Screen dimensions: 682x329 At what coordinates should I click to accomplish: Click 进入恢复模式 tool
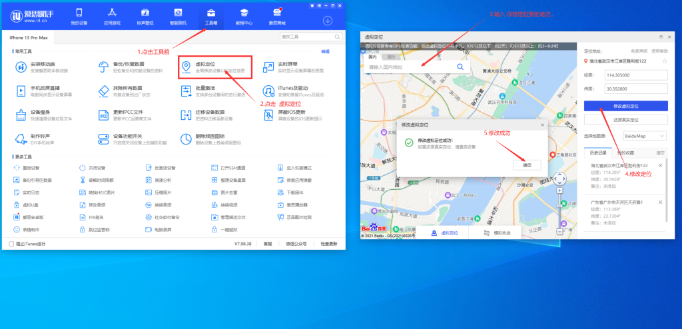click(295, 168)
